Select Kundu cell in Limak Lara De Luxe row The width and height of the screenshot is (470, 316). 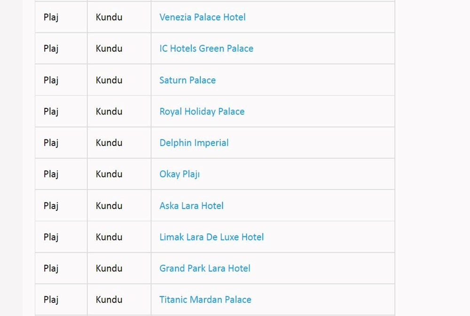[109, 237]
